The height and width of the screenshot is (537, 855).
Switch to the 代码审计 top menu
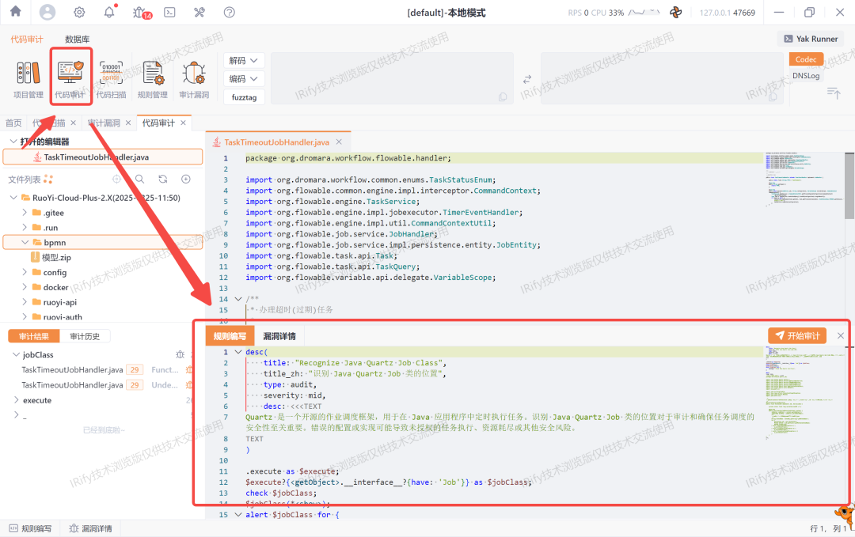coord(27,40)
